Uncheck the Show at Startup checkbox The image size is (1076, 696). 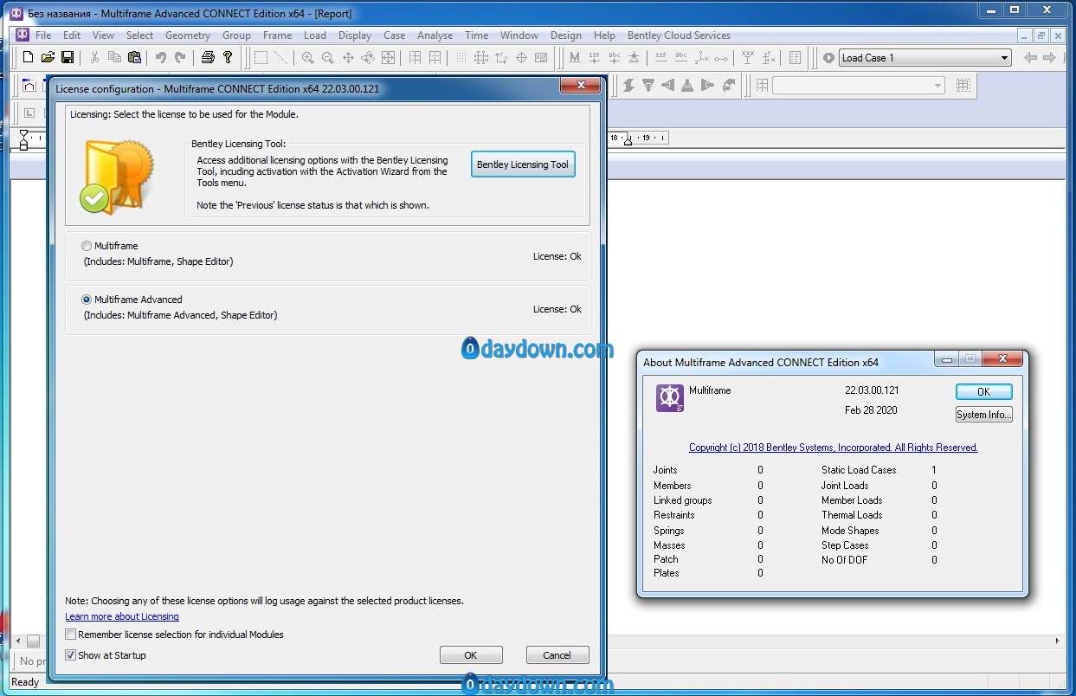point(71,655)
